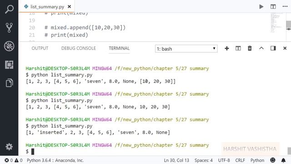Change CRLF end of line sequence
The height and width of the screenshot is (164, 291).
tap(240, 160)
